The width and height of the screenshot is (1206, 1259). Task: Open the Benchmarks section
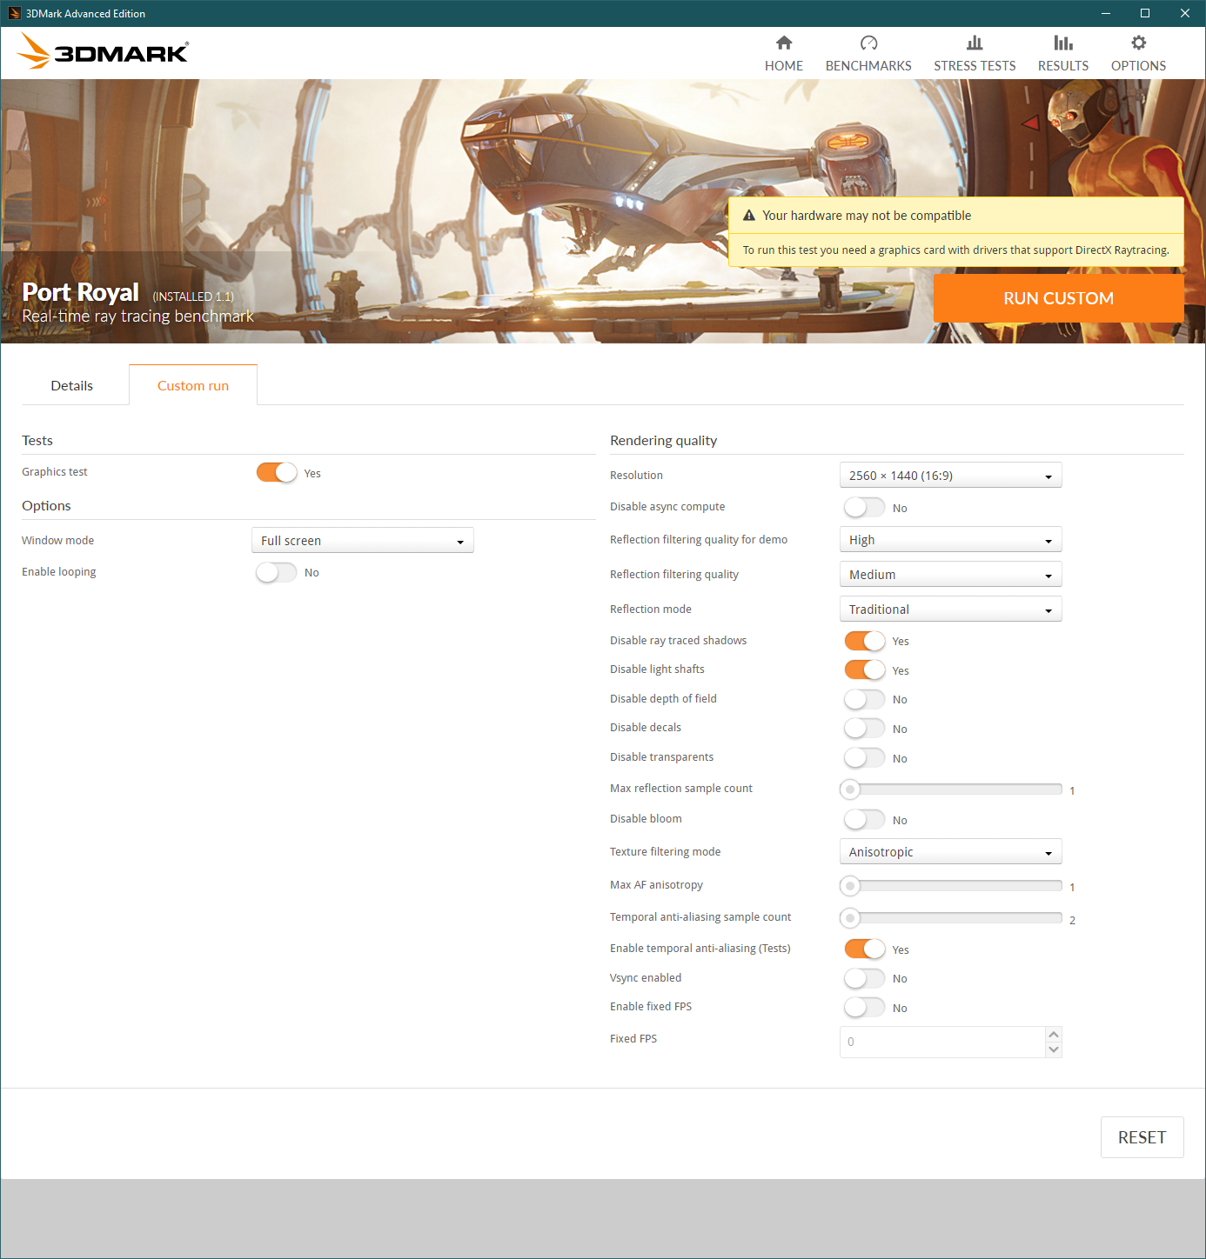pyautogui.click(x=868, y=52)
